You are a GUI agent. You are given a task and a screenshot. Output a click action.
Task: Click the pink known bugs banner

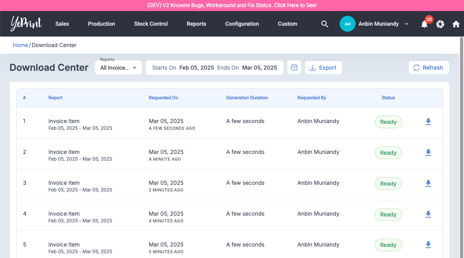tap(232, 6)
